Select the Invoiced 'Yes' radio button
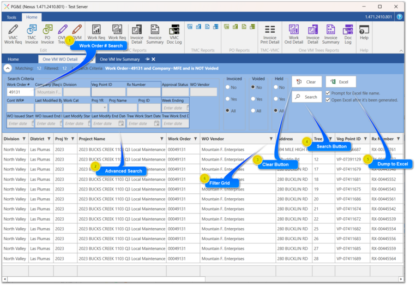Viewport: 416px width, 285px height. click(228, 99)
